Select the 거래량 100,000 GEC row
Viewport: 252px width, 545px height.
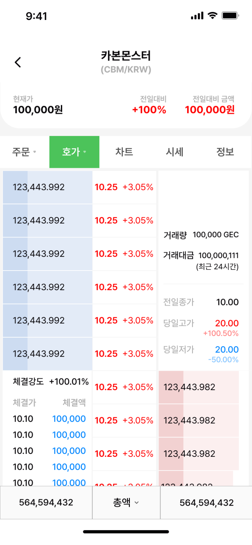201,235
